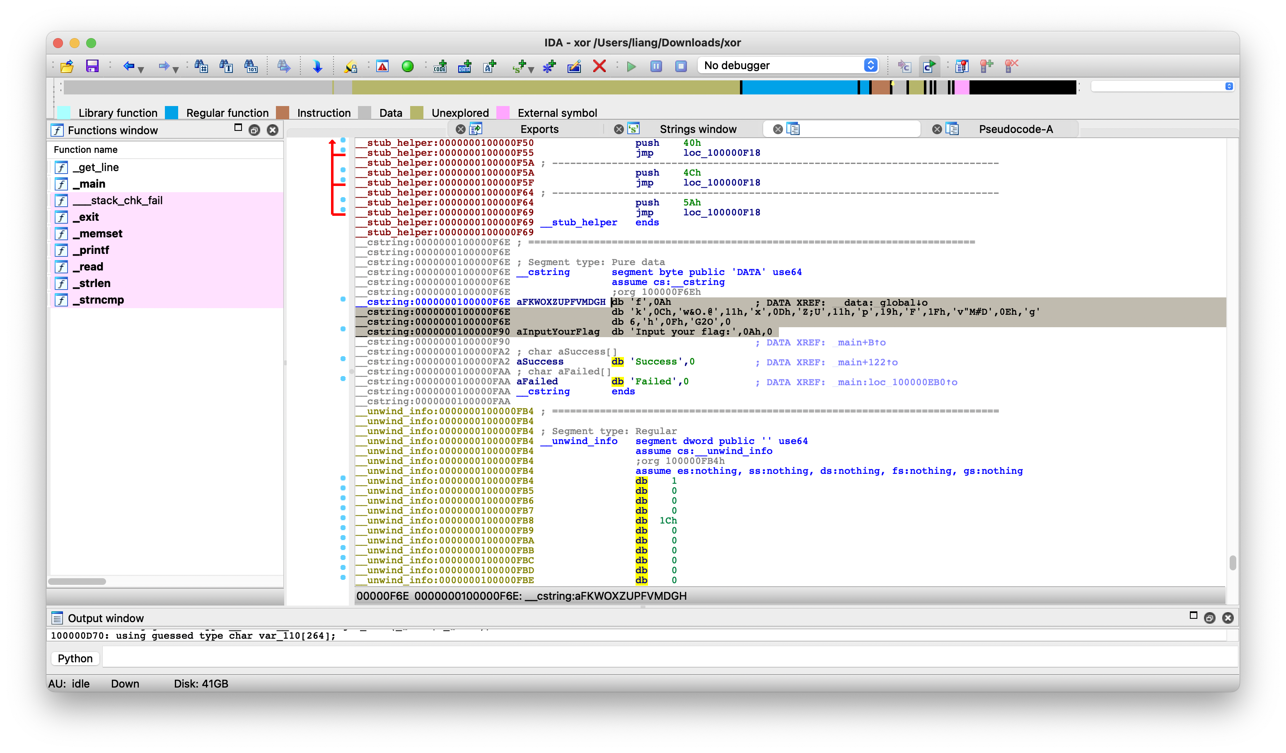
Task: Start process with green play button
Action: 631,66
